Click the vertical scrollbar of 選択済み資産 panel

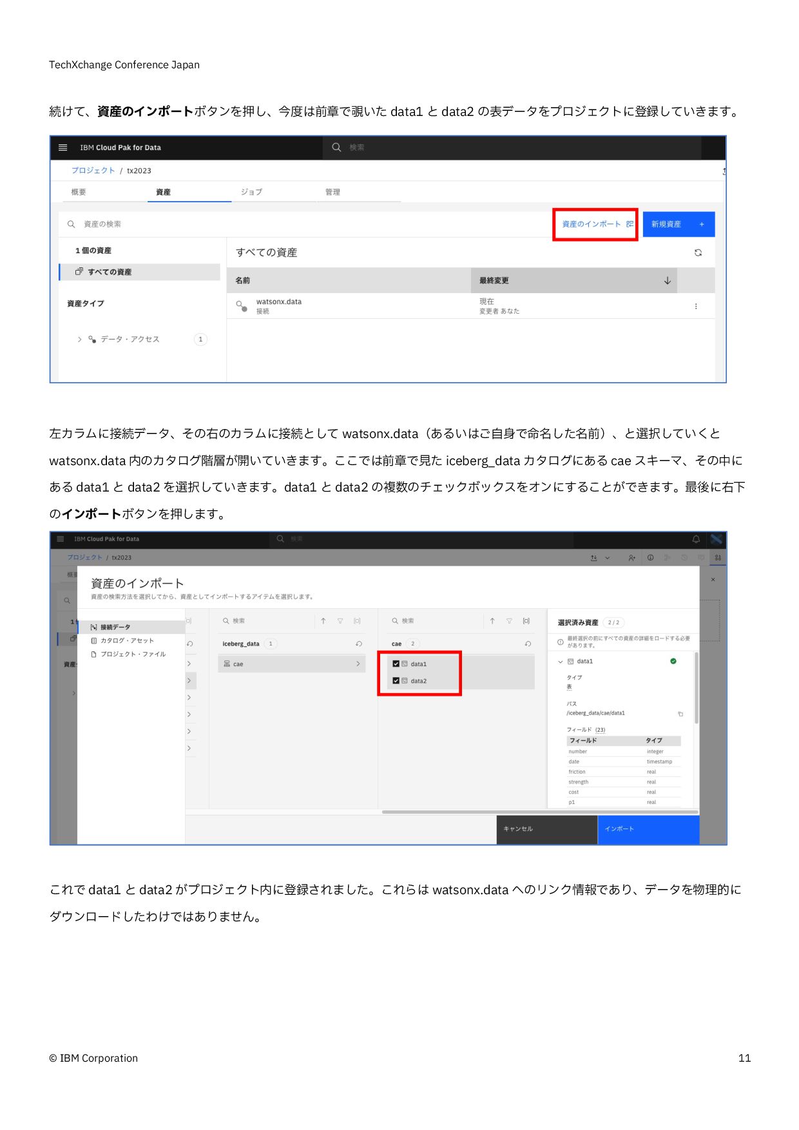click(696, 687)
